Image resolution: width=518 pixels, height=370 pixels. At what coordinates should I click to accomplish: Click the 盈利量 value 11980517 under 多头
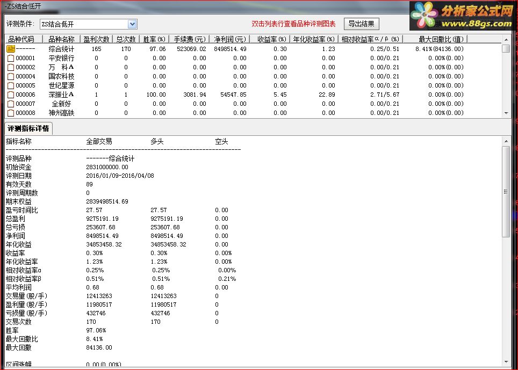pyautogui.click(x=163, y=304)
